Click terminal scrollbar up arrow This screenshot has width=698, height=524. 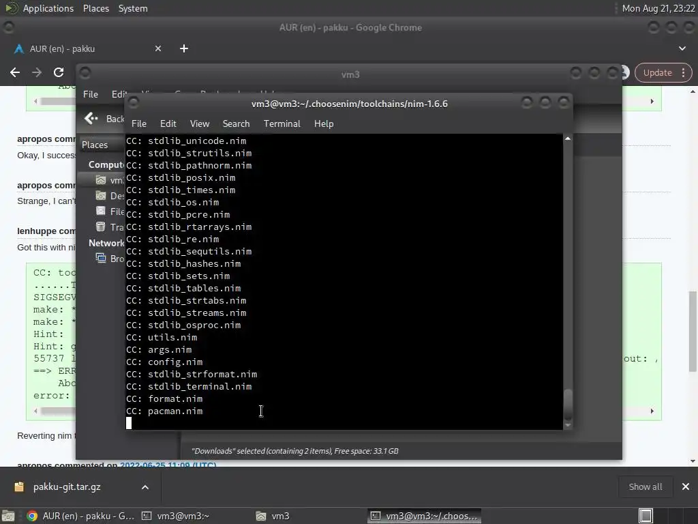(568, 139)
